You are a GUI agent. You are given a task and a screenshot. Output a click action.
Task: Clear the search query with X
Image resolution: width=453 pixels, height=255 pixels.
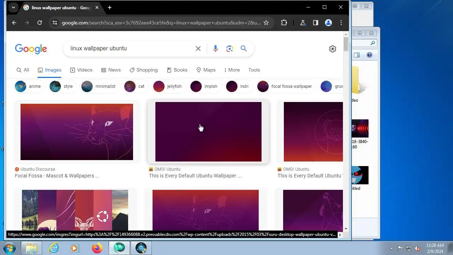(198, 49)
